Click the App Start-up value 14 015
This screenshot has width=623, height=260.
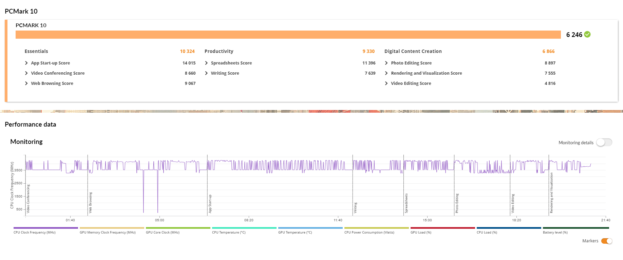(189, 63)
